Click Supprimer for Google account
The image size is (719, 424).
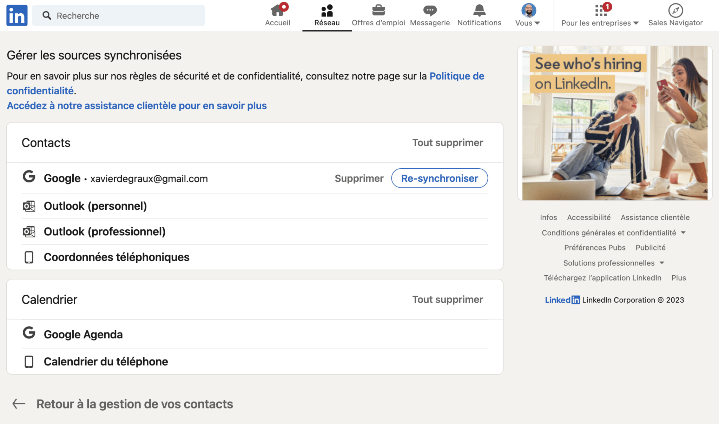coord(359,178)
